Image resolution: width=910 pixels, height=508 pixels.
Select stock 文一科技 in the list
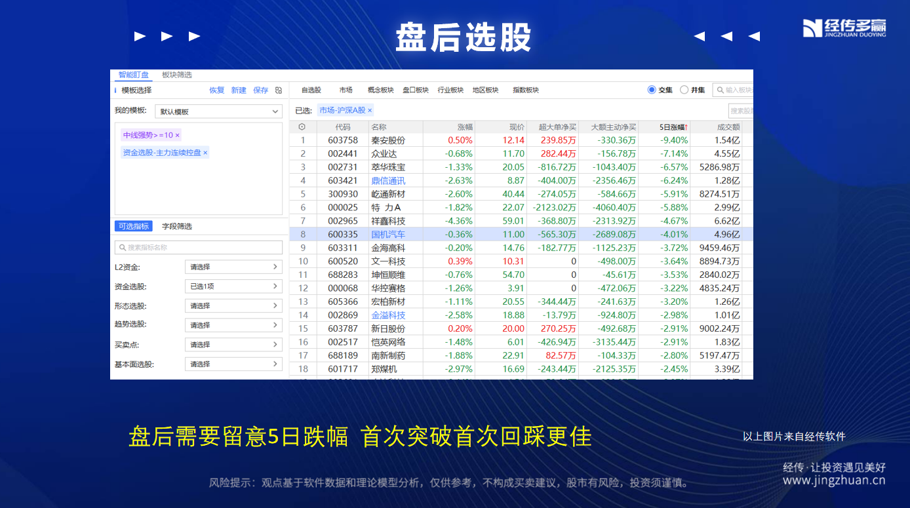click(388, 261)
